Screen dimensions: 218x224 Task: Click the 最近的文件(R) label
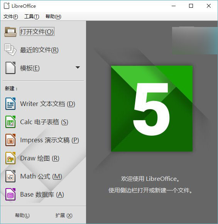39,50
